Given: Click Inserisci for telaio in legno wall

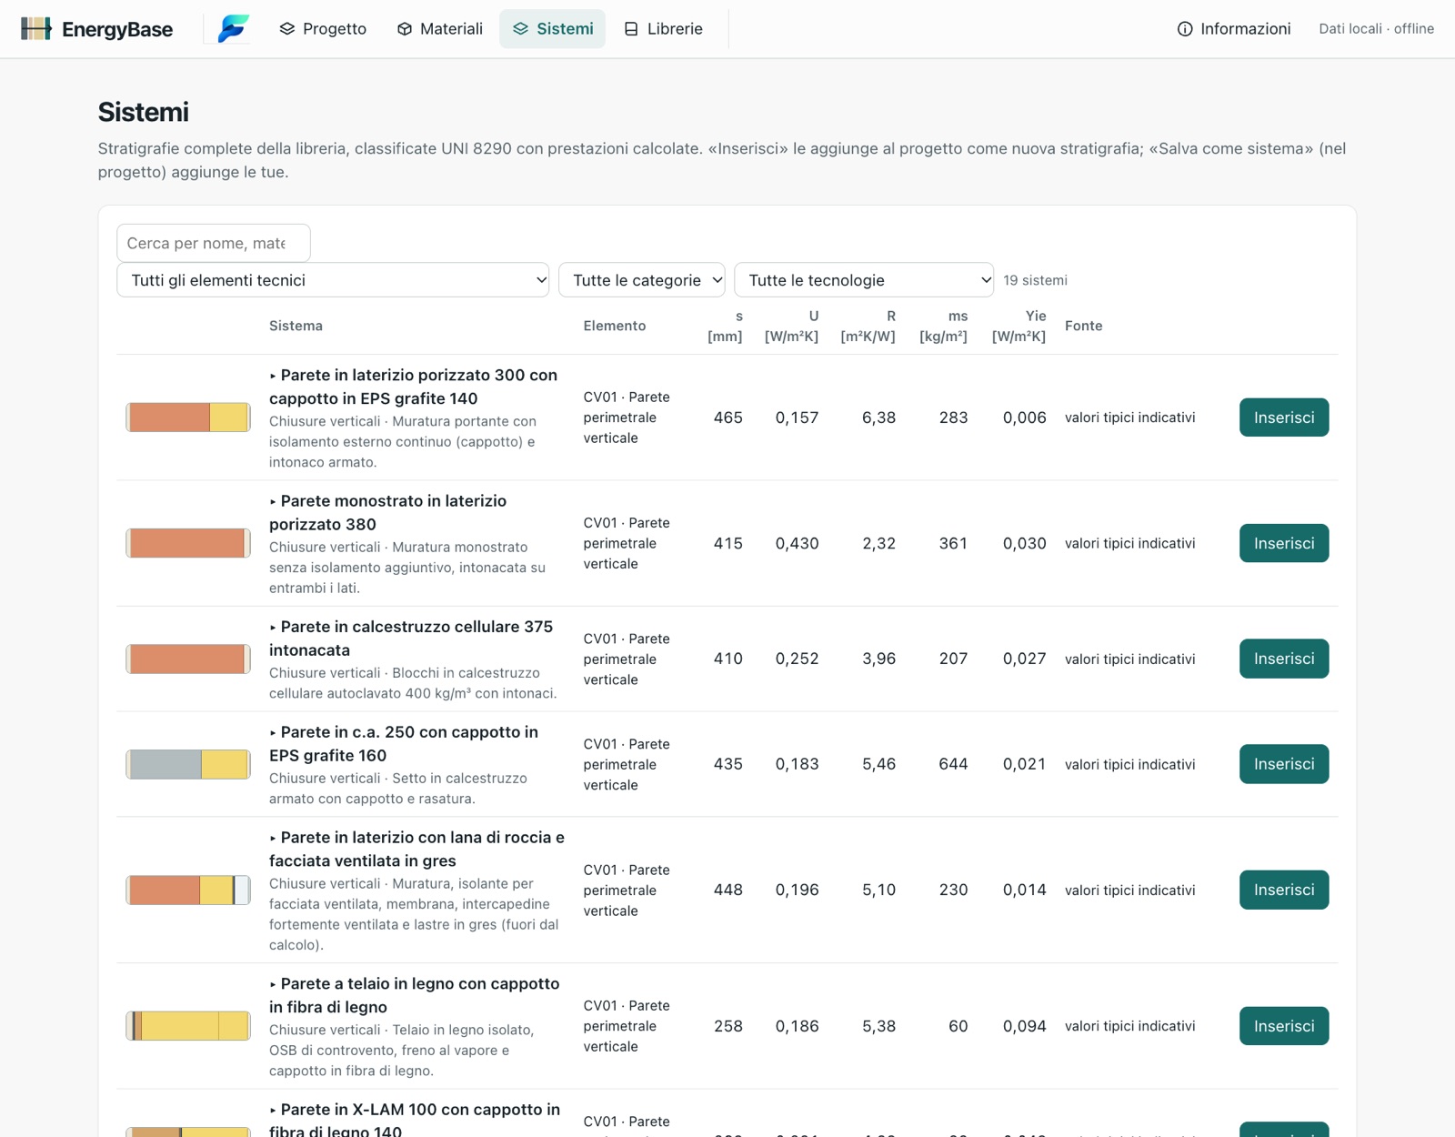Looking at the screenshot, I should pyautogui.click(x=1284, y=1026).
